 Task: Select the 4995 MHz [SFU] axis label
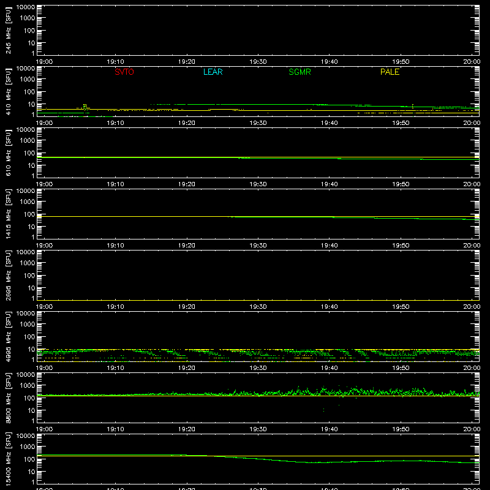[x=9, y=336]
